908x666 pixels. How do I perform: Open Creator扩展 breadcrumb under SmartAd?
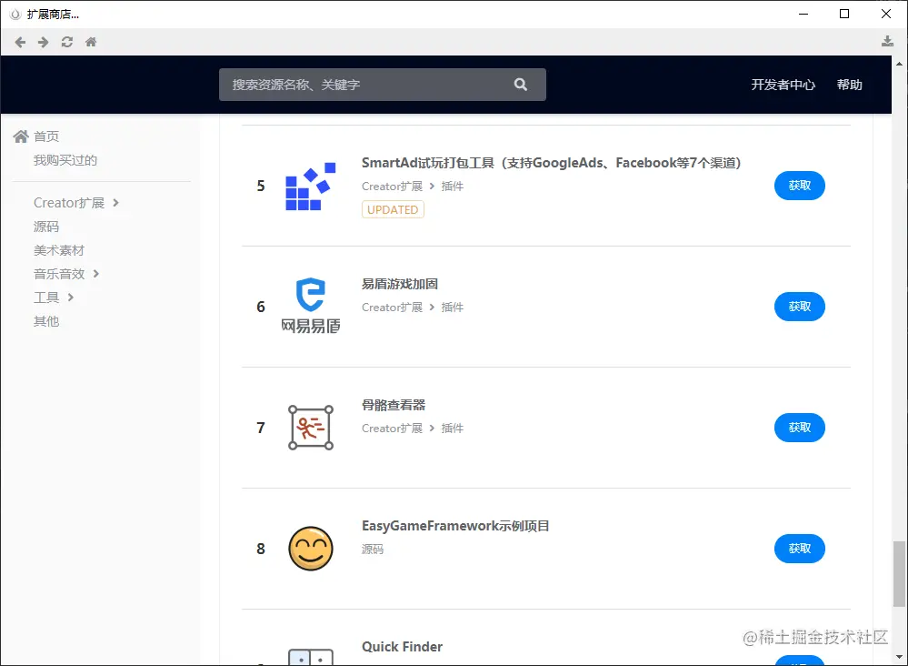(392, 187)
